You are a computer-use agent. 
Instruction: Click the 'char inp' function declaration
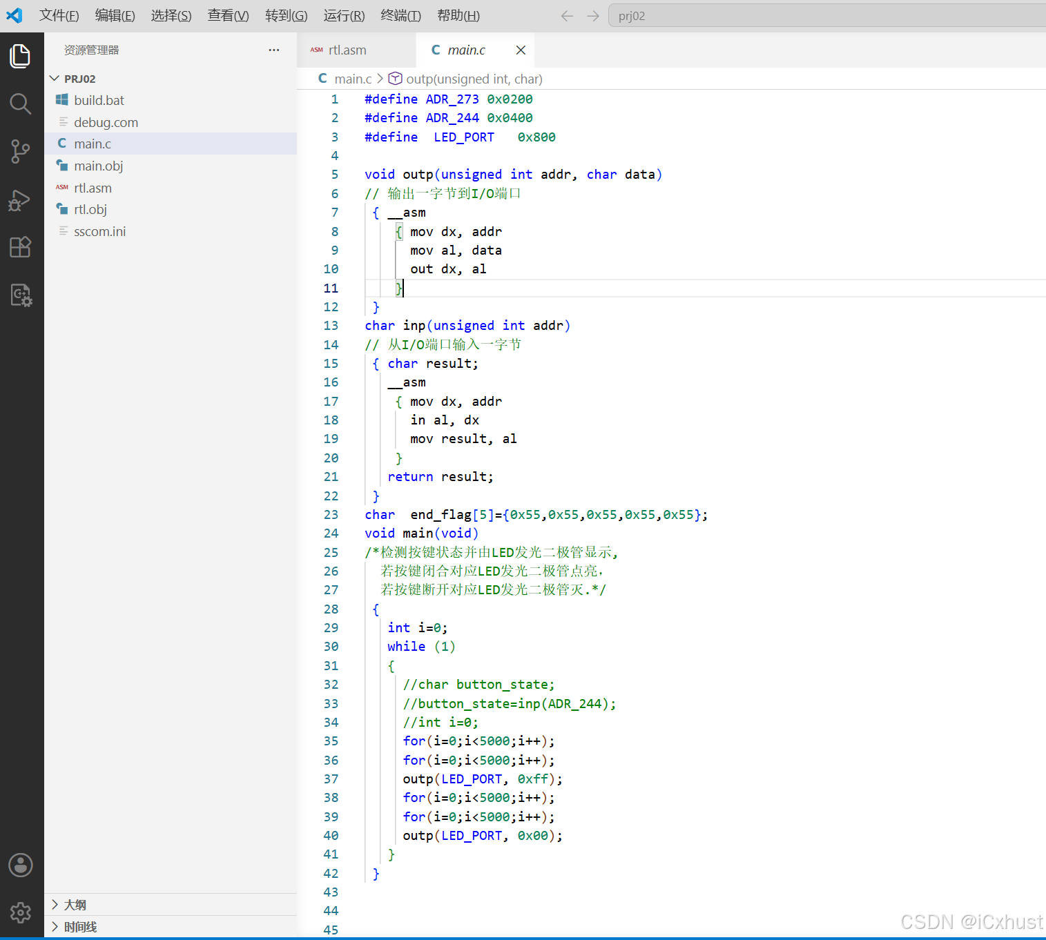pos(467,325)
